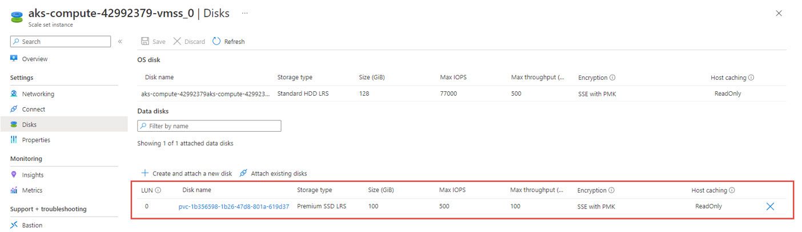Click the LUN info icon
802x232 pixels.
(158, 190)
